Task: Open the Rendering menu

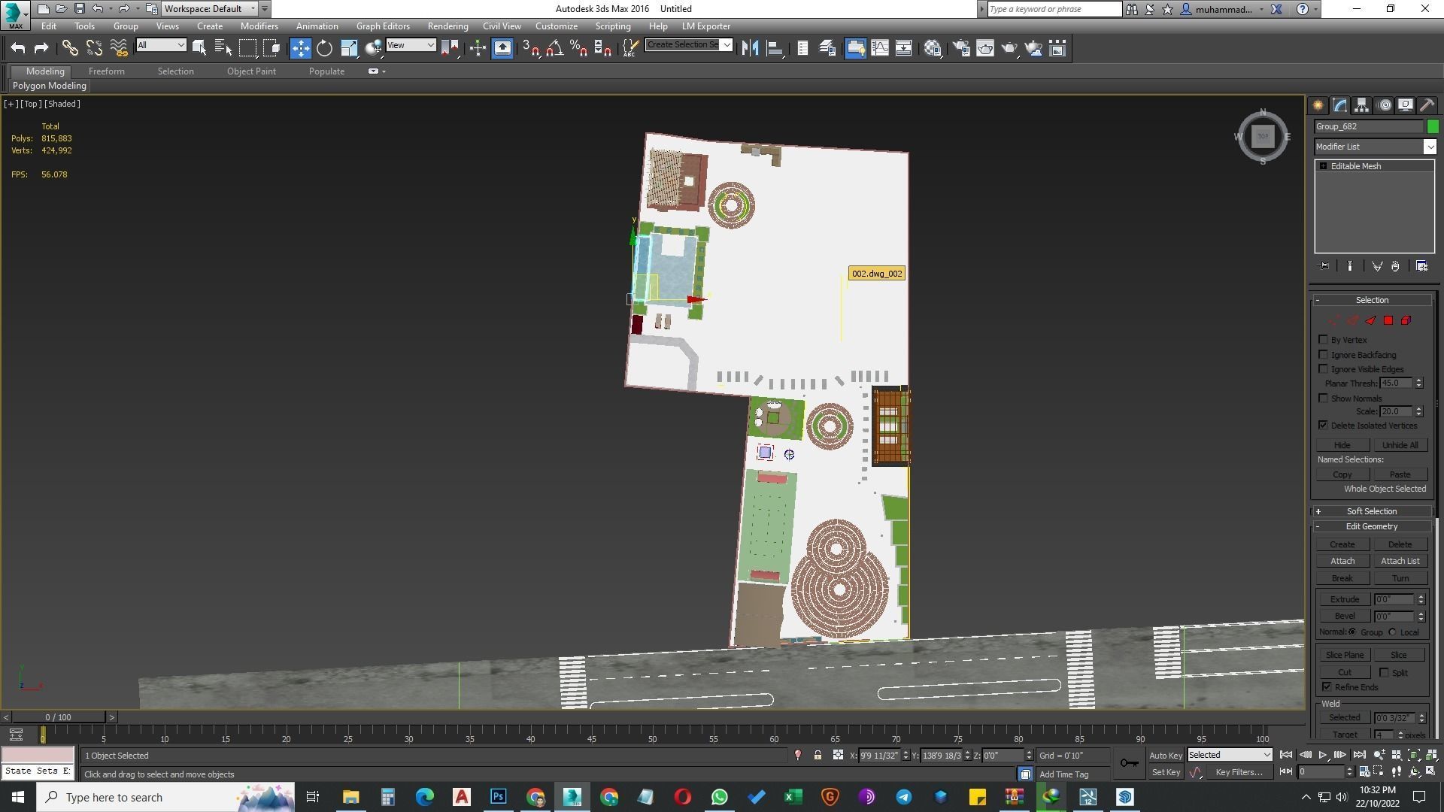Action: (447, 26)
